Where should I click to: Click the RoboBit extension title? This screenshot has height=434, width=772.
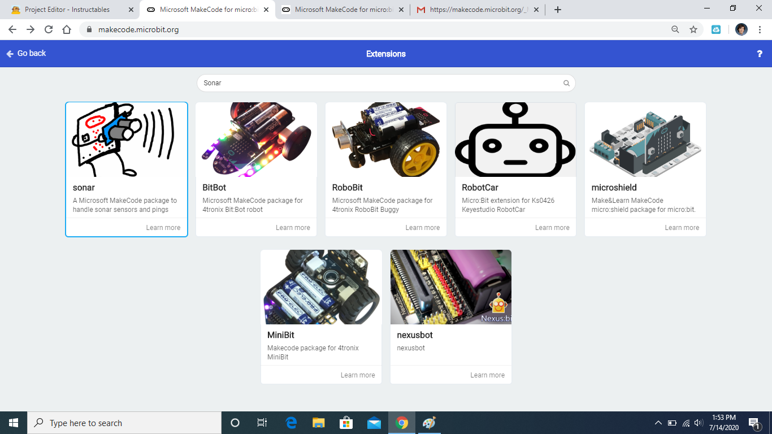tap(348, 188)
